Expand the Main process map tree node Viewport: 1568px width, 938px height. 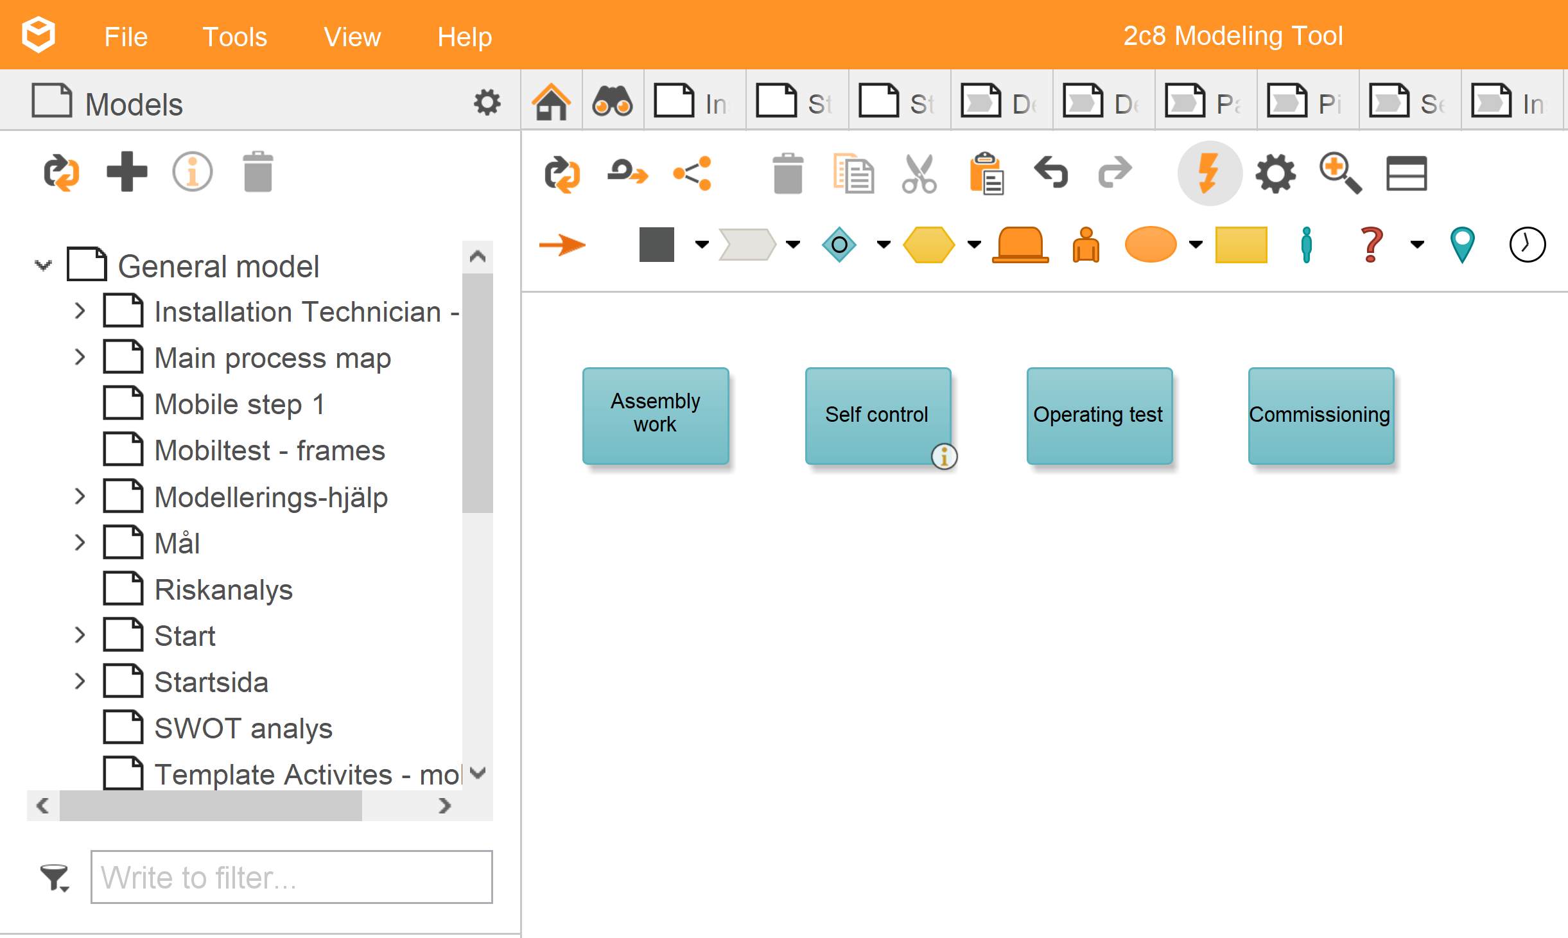click(80, 358)
